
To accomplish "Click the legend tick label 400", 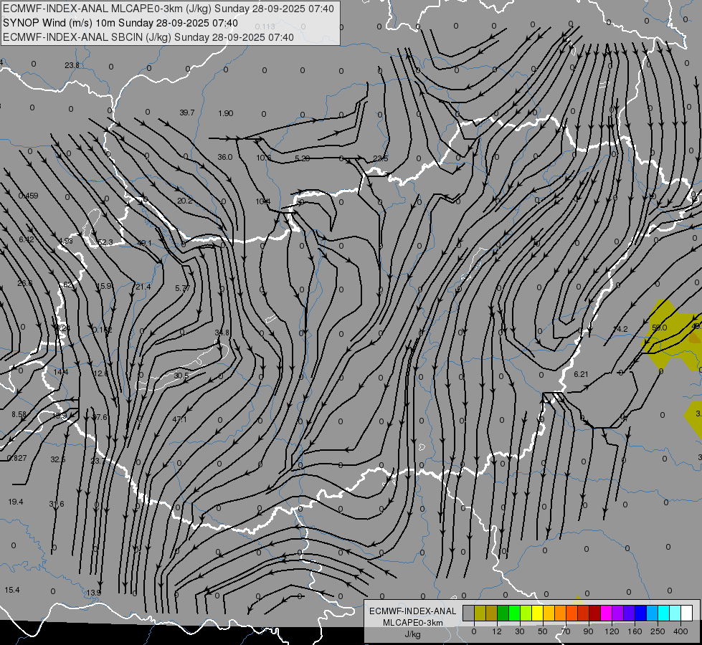I will [680, 631].
